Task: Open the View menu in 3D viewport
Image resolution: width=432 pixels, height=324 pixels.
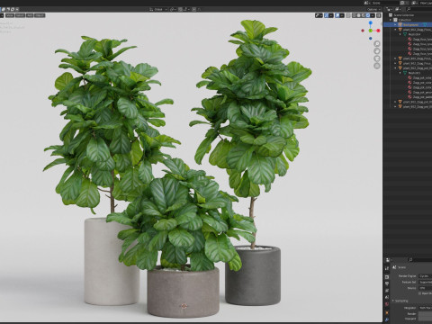Action: (10, 15)
